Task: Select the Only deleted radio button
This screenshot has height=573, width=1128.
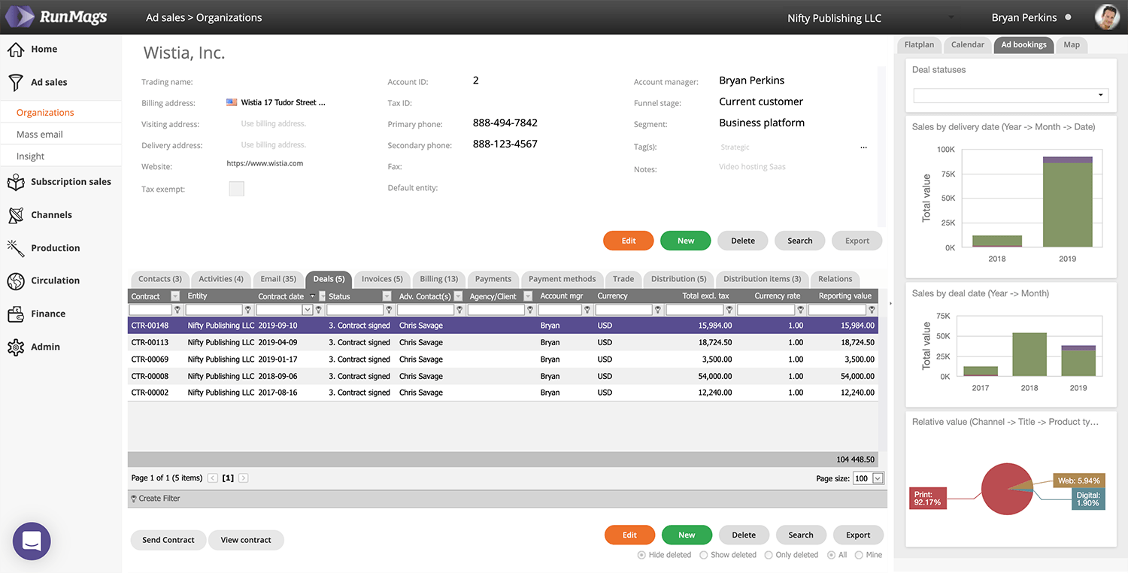Action: pyautogui.click(x=769, y=555)
